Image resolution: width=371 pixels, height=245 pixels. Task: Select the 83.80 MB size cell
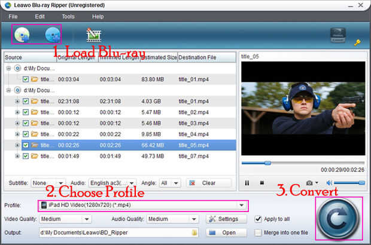(153, 79)
